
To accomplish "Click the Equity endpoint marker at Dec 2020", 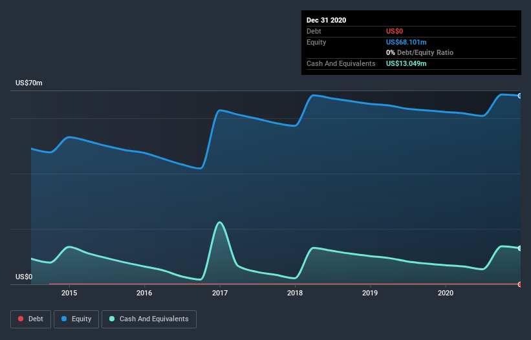I will tap(520, 96).
